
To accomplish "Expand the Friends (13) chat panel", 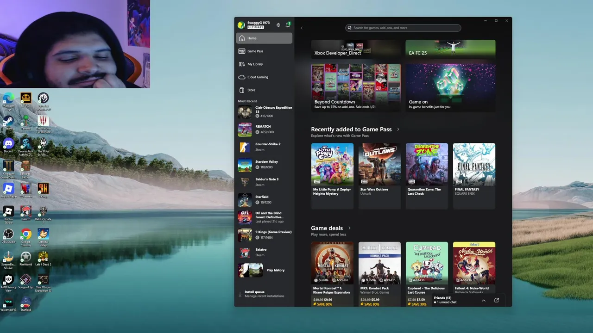I will (484, 301).
